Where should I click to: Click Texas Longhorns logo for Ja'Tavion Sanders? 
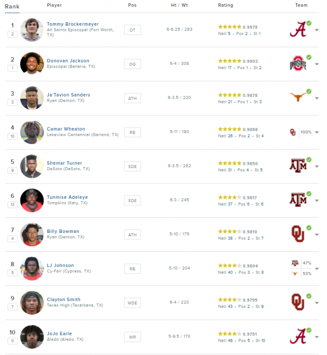[x=298, y=98]
